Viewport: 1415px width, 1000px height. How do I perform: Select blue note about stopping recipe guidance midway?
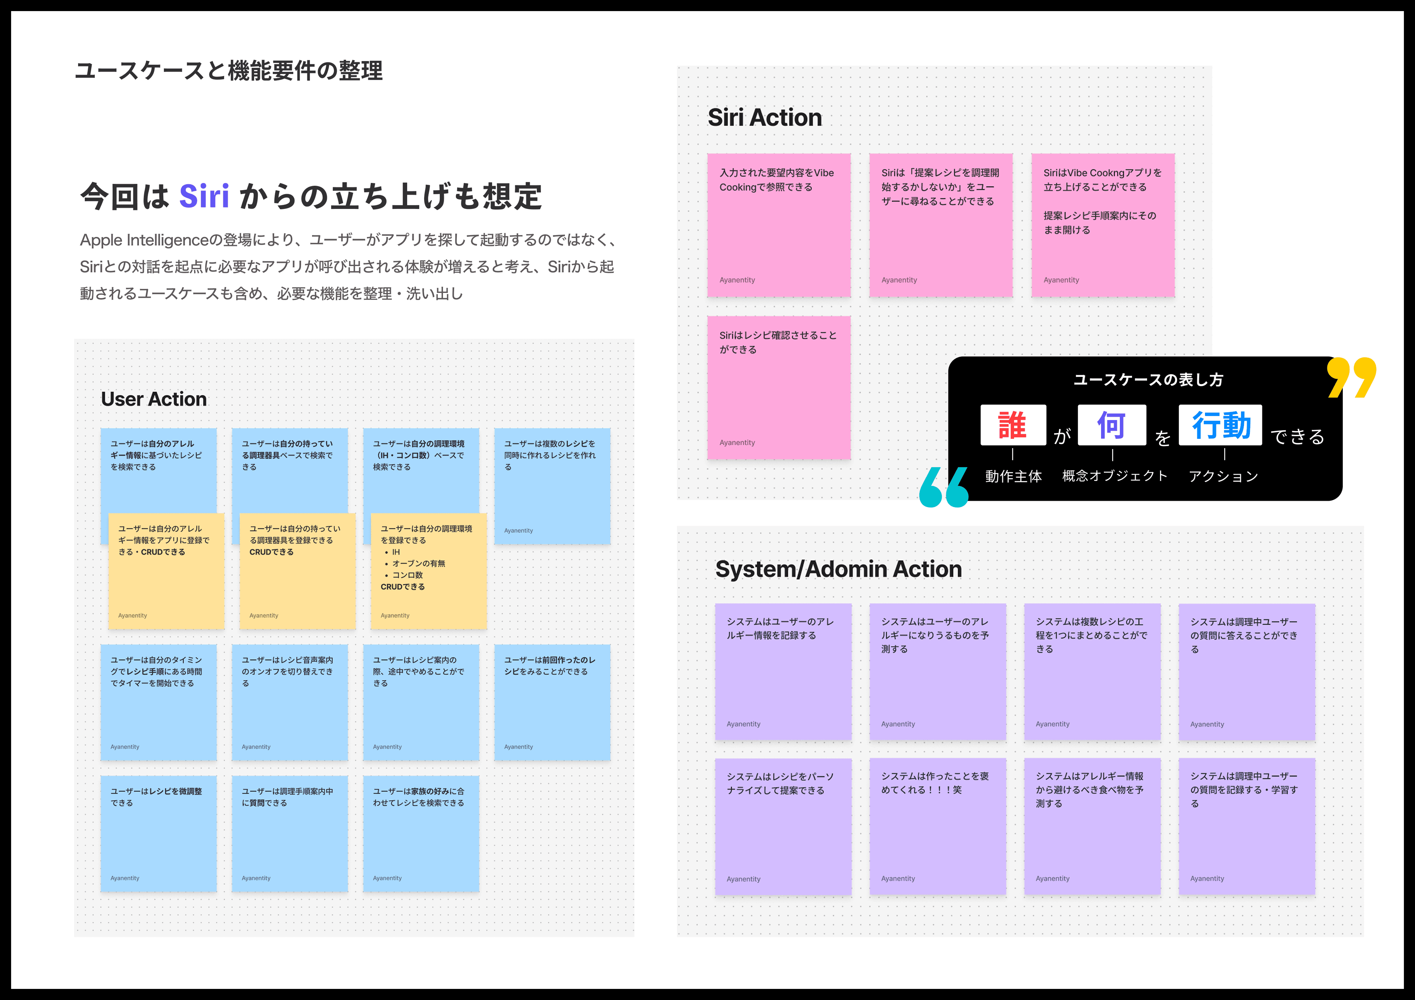tap(421, 702)
